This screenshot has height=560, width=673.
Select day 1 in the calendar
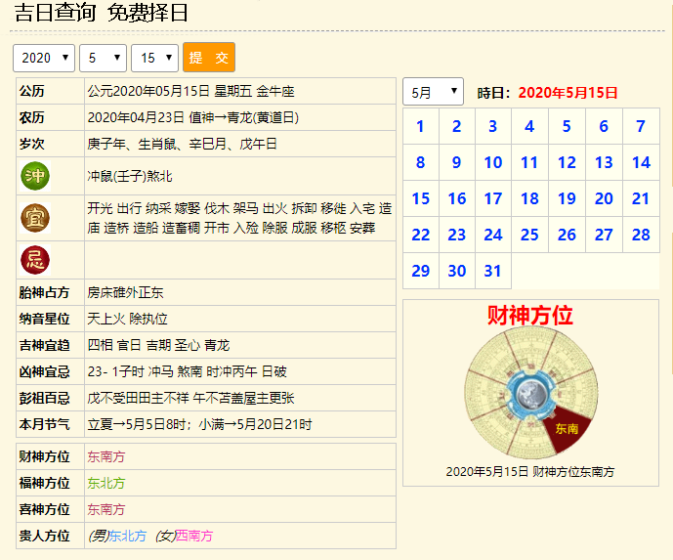pyautogui.click(x=421, y=126)
